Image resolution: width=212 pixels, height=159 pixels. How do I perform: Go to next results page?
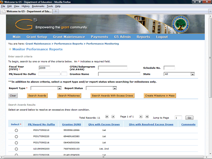pyautogui.click(x=141, y=117)
